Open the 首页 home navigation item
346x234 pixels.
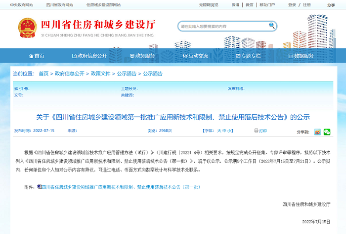coord(37,56)
